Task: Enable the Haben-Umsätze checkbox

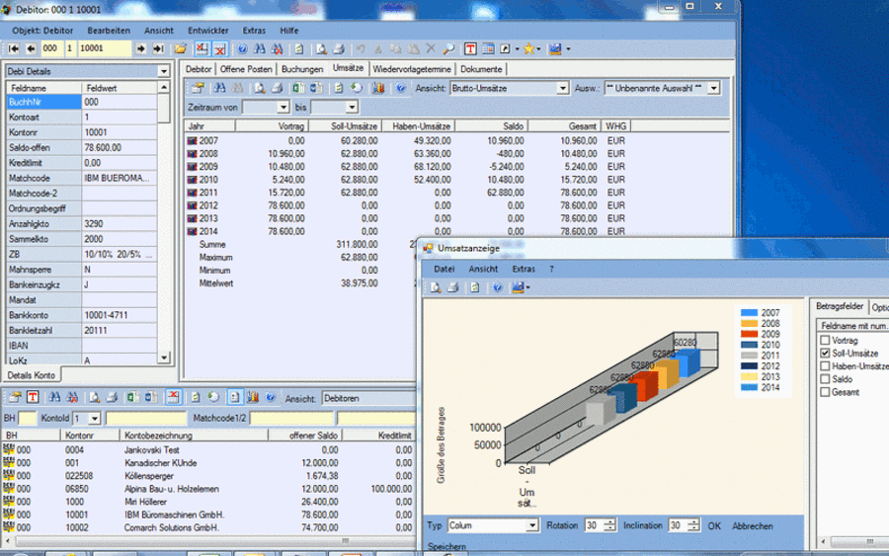Action: pyautogui.click(x=825, y=366)
